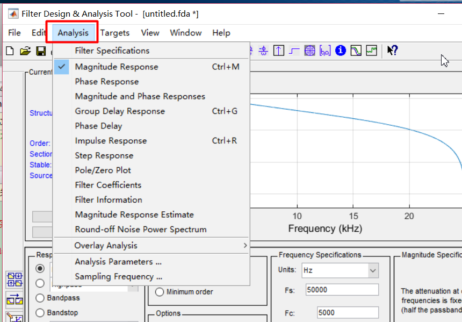Open filter information blue i icon
This screenshot has height=322, width=462.
pyautogui.click(x=340, y=51)
